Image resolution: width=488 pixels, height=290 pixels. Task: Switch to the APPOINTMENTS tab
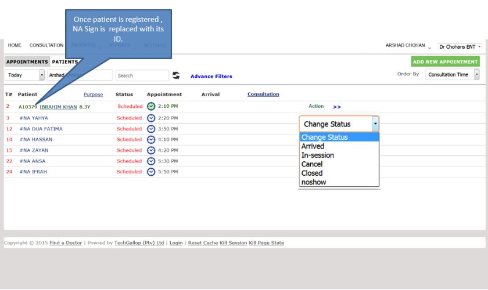pyautogui.click(x=27, y=62)
